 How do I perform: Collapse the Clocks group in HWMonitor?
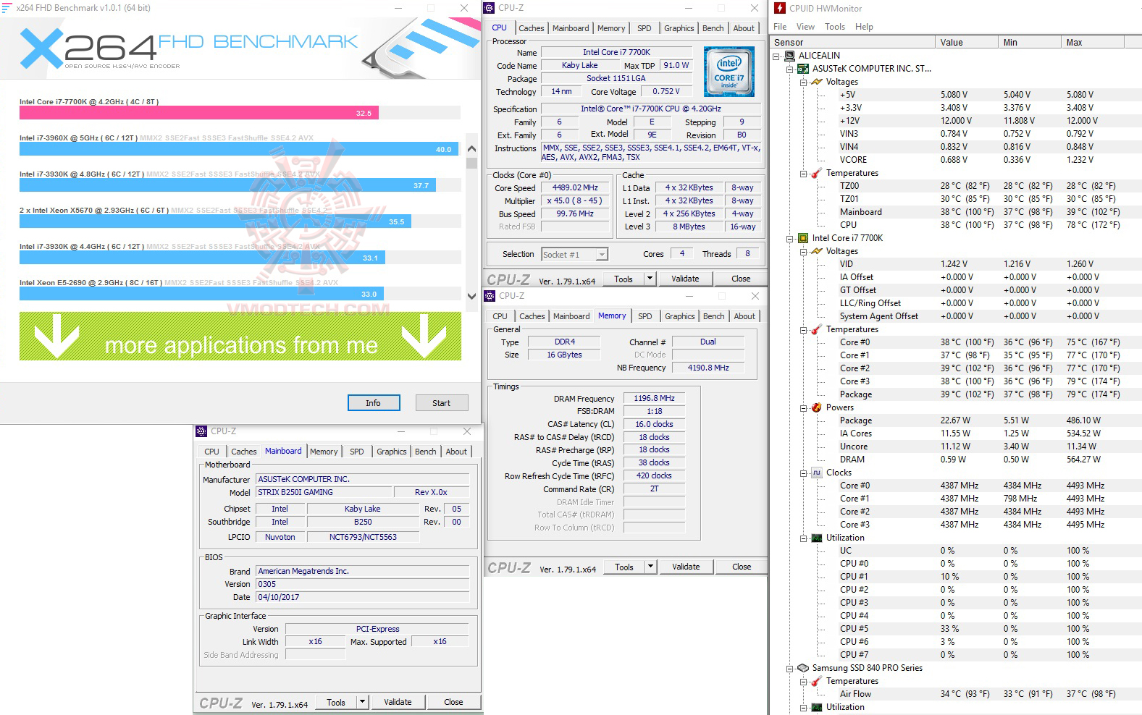803,473
